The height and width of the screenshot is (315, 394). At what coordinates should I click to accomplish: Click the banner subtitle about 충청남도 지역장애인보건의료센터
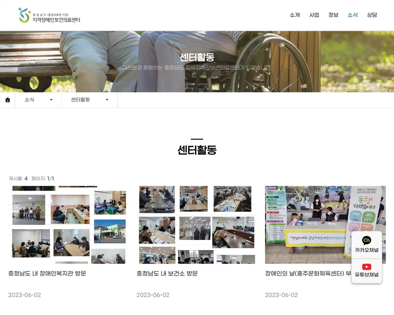coord(197,67)
